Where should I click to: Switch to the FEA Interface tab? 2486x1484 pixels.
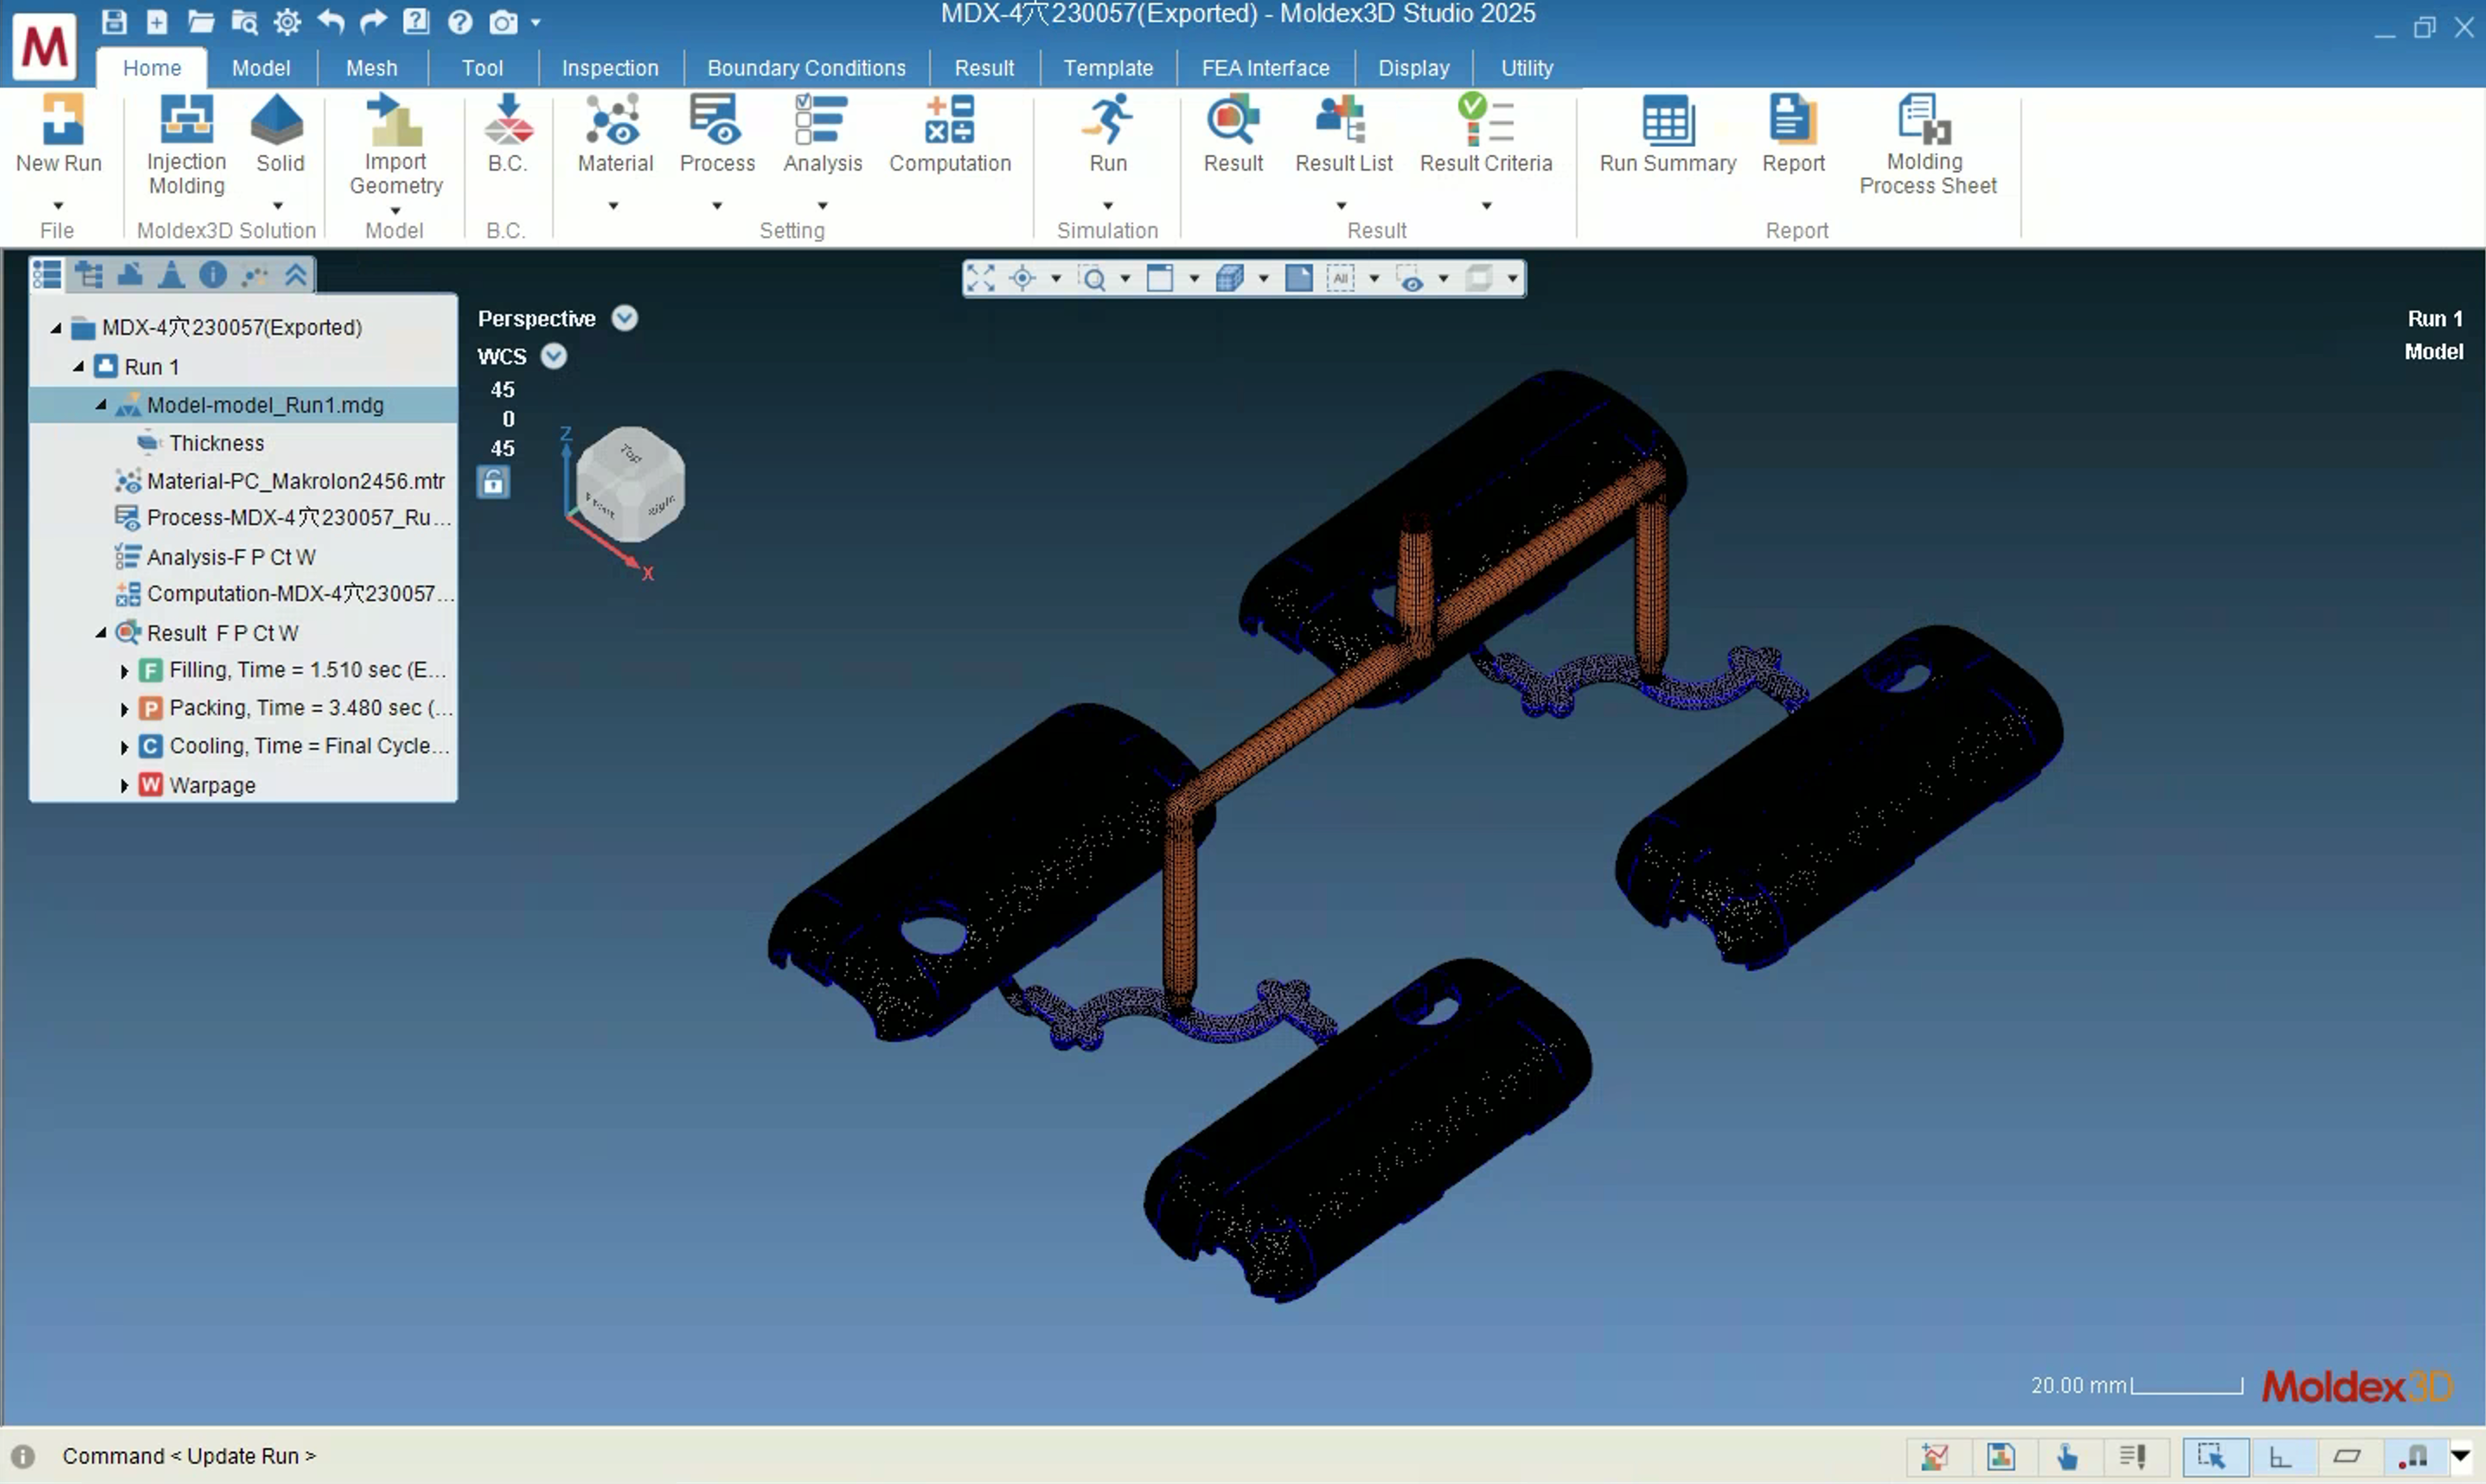1265,68
